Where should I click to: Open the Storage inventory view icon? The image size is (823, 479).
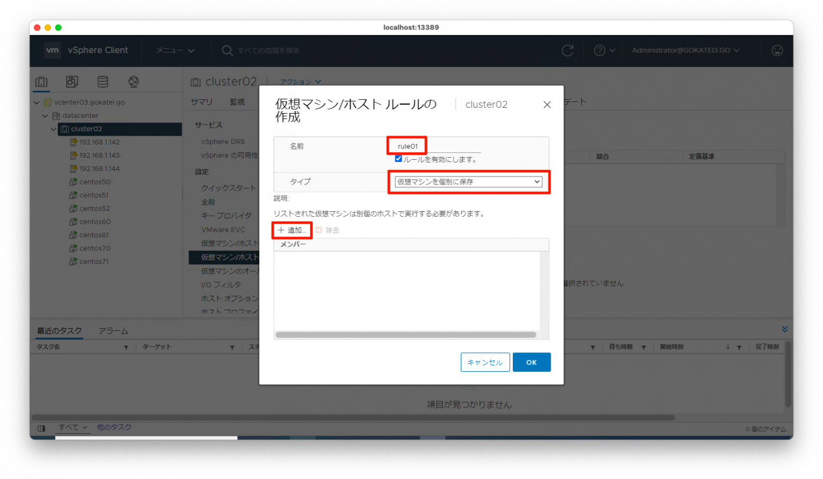point(103,81)
